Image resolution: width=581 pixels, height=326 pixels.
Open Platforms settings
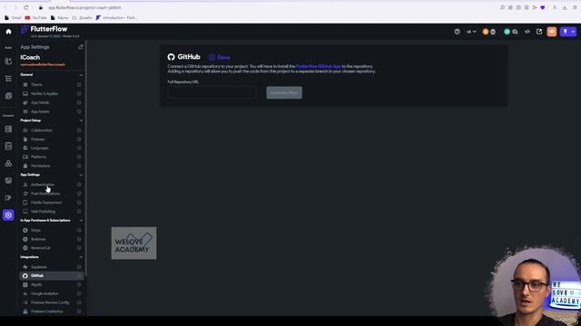coord(52,157)
